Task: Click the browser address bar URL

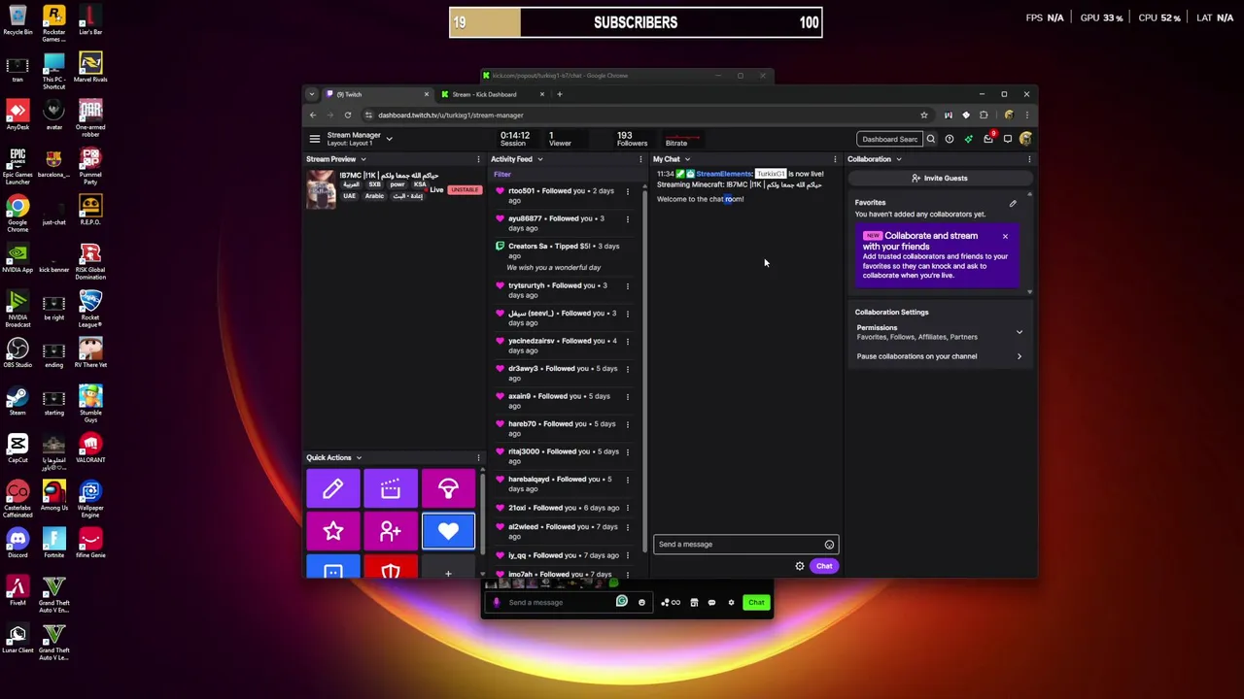Action: click(x=451, y=115)
